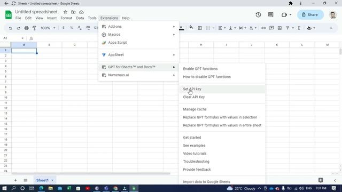Open the Edit menu

(28, 18)
